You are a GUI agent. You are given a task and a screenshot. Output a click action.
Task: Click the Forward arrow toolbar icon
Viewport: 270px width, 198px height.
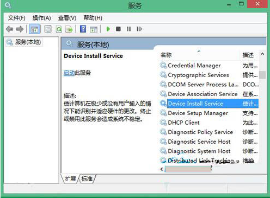click(x=20, y=29)
